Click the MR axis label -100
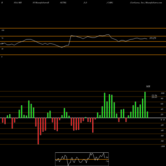166x166 pixels. [163, 146]
